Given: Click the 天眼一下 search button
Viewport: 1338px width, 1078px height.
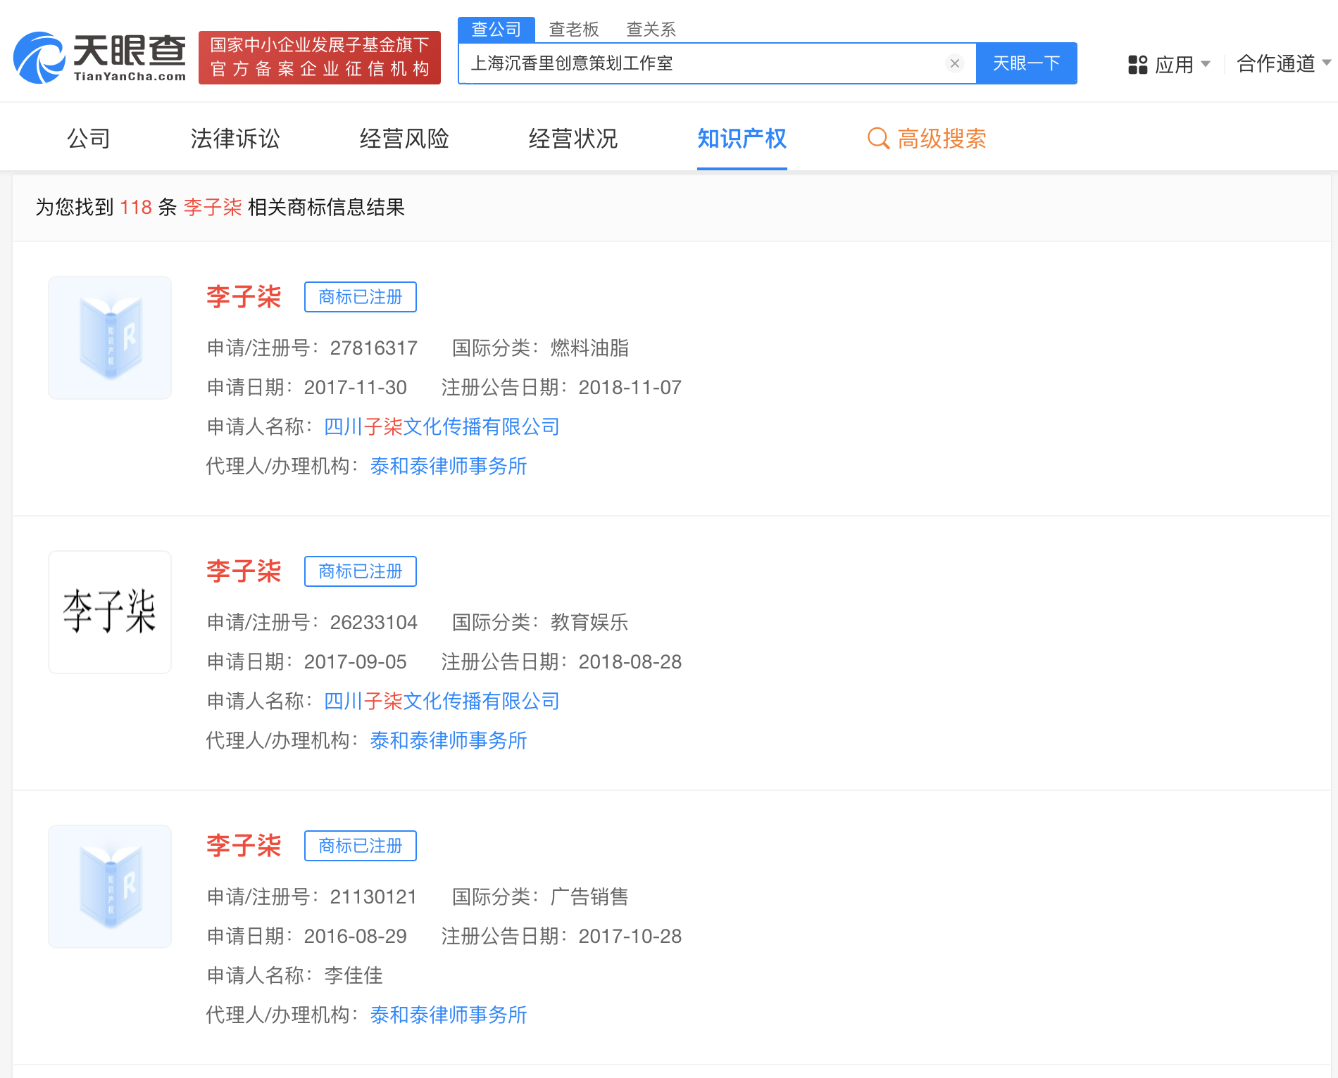Looking at the screenshot, I should click(x=1026, y=63).
